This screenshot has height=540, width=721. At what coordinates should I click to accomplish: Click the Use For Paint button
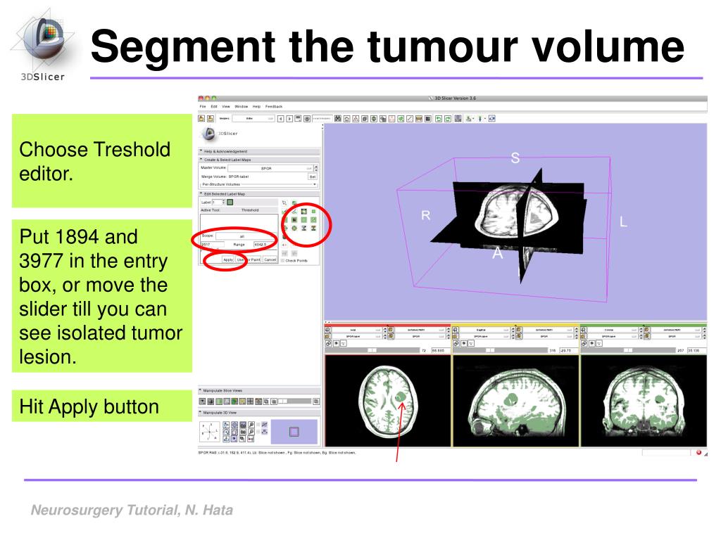point(249,260)
